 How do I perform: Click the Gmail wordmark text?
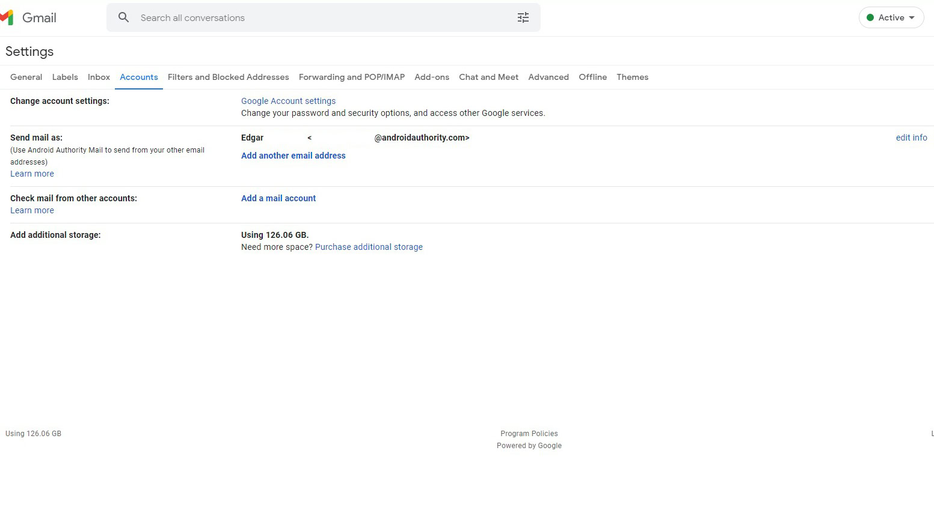click(39, 17)
